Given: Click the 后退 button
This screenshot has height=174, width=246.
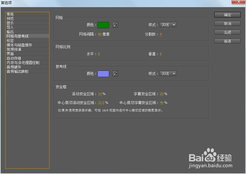Looking at the screenshot, I should pyautogui.click(x=227, y=32).
